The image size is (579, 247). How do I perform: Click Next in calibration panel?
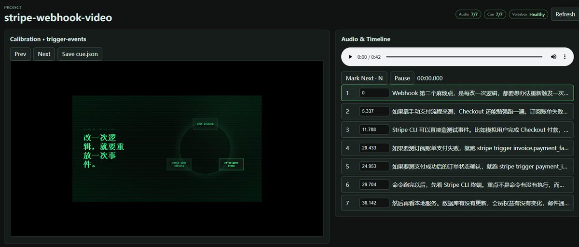(x=44, y=54)
